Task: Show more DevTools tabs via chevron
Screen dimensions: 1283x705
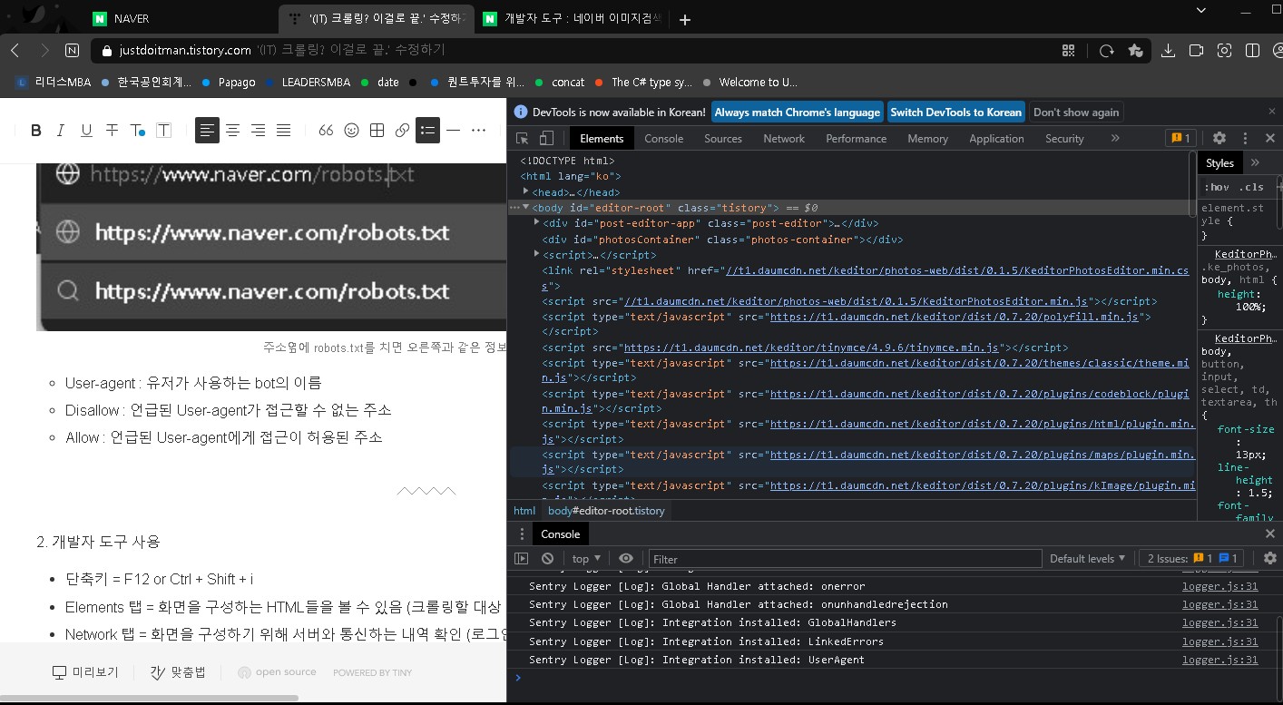Action: coord(1115,138)
